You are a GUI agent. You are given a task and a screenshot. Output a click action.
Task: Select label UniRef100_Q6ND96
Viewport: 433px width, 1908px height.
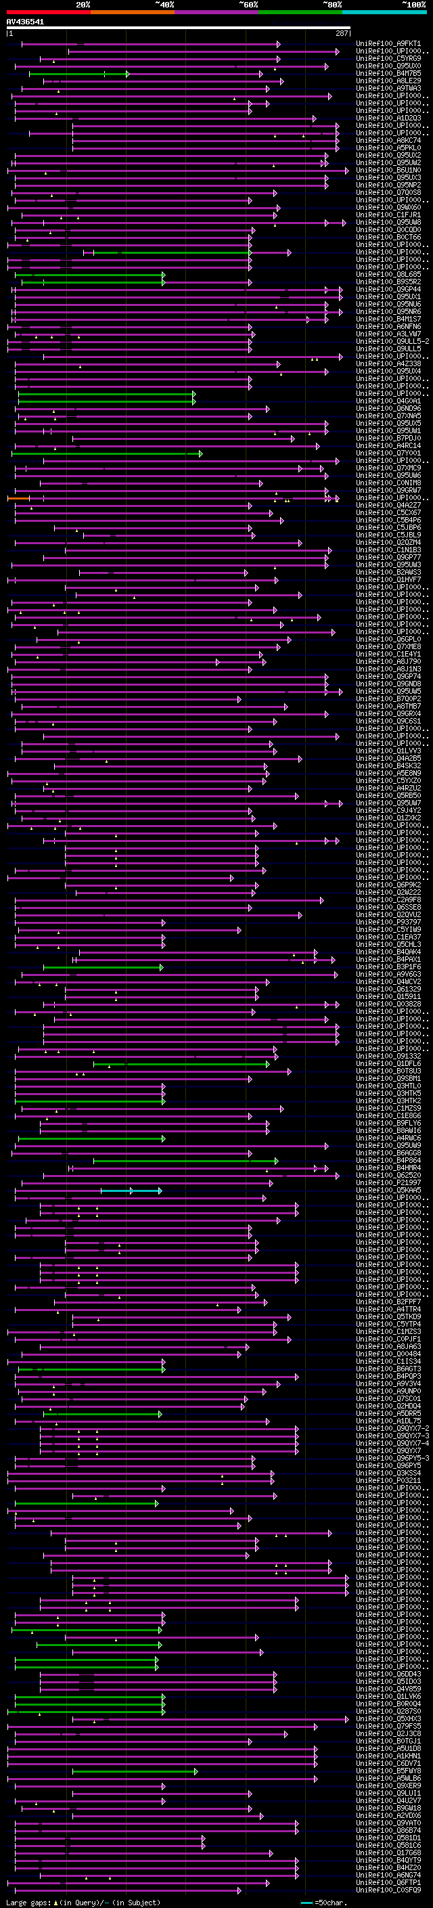(388, 409)
